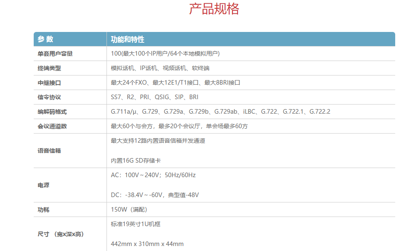Click the 电源 row label
Viewport: 416px width, 251px height.
tap(43, 185)
